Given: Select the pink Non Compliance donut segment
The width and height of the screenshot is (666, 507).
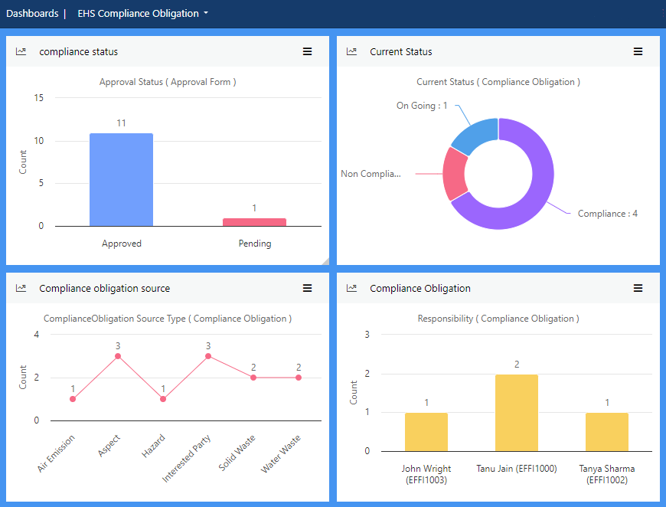Looking at the screenshot, I should point(455,173).
